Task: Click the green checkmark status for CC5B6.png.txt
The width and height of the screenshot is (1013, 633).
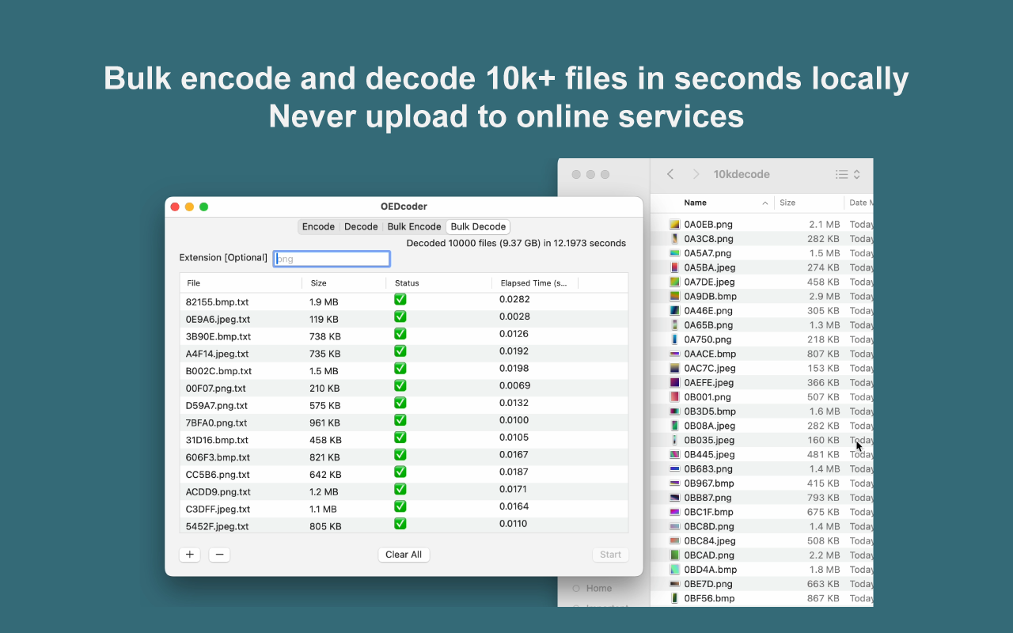Action: (x=400, y=472)
